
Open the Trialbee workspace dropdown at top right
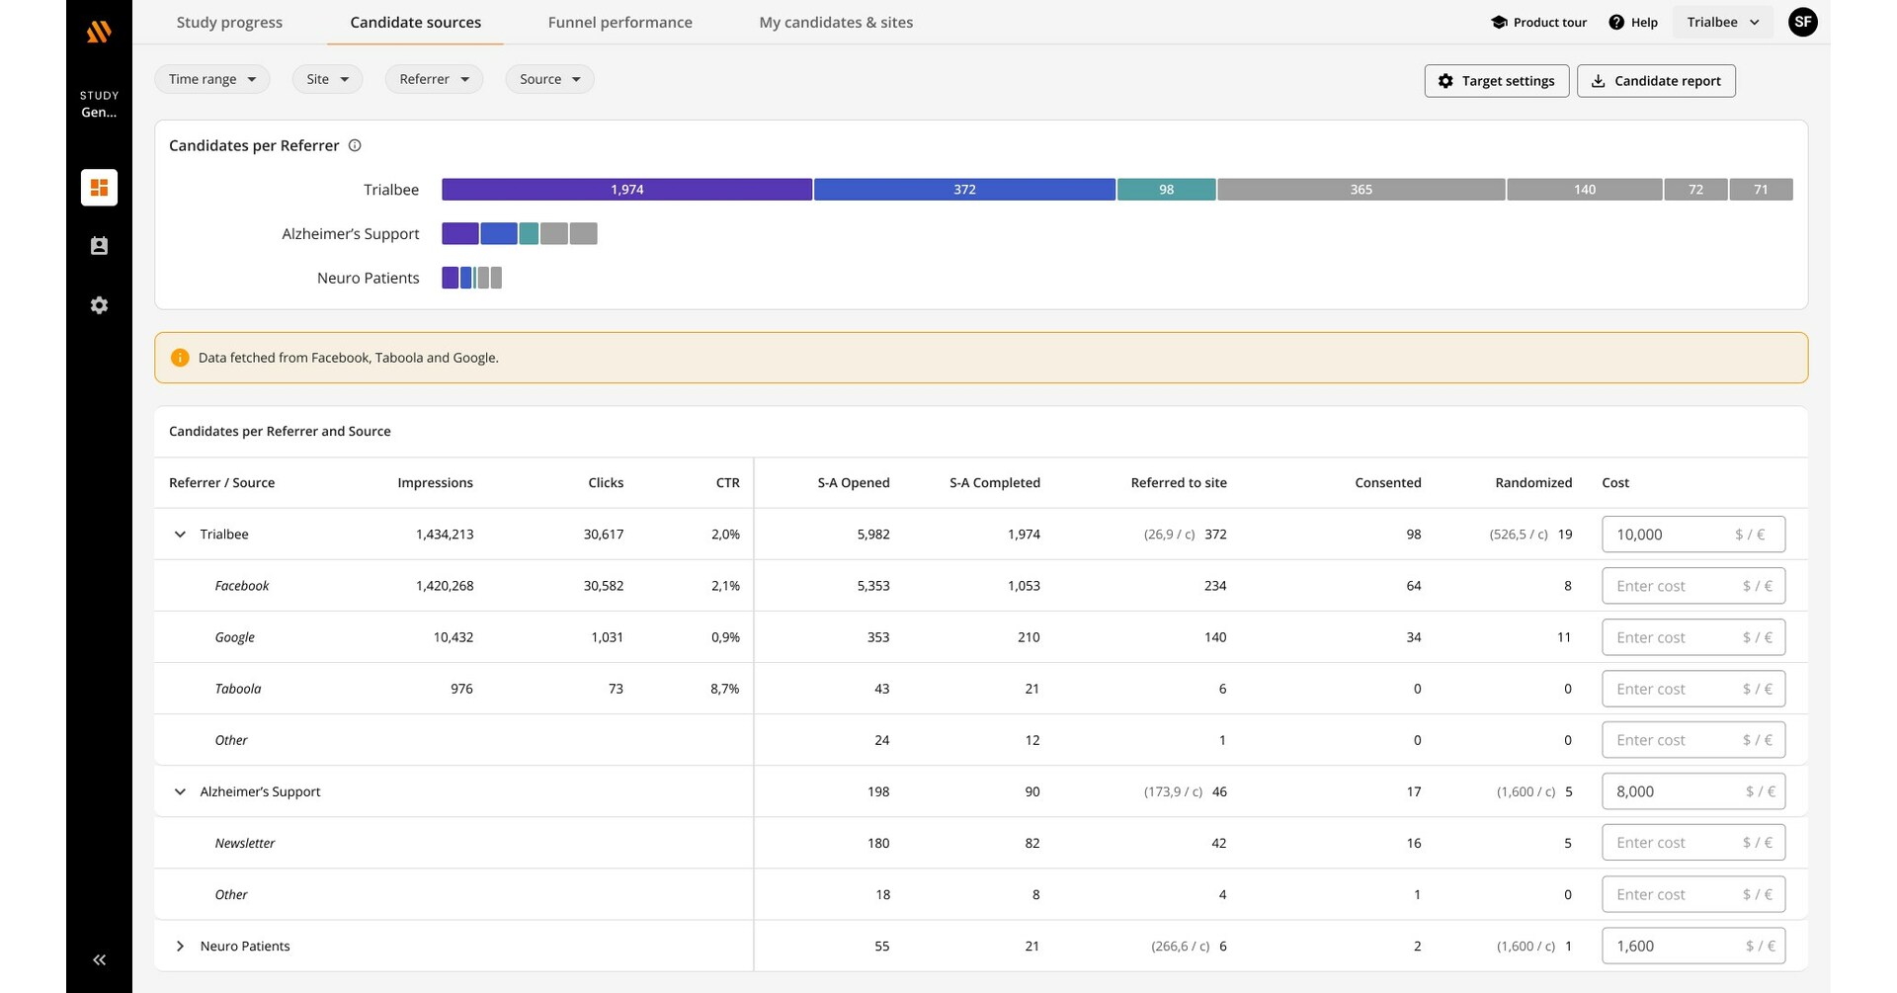click(x=1722, y=21)
